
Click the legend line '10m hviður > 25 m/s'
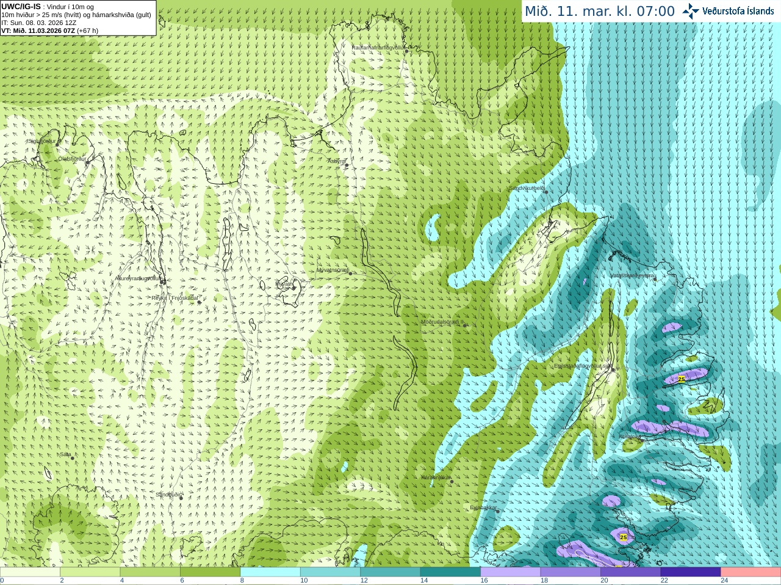(x=31, y=15)
